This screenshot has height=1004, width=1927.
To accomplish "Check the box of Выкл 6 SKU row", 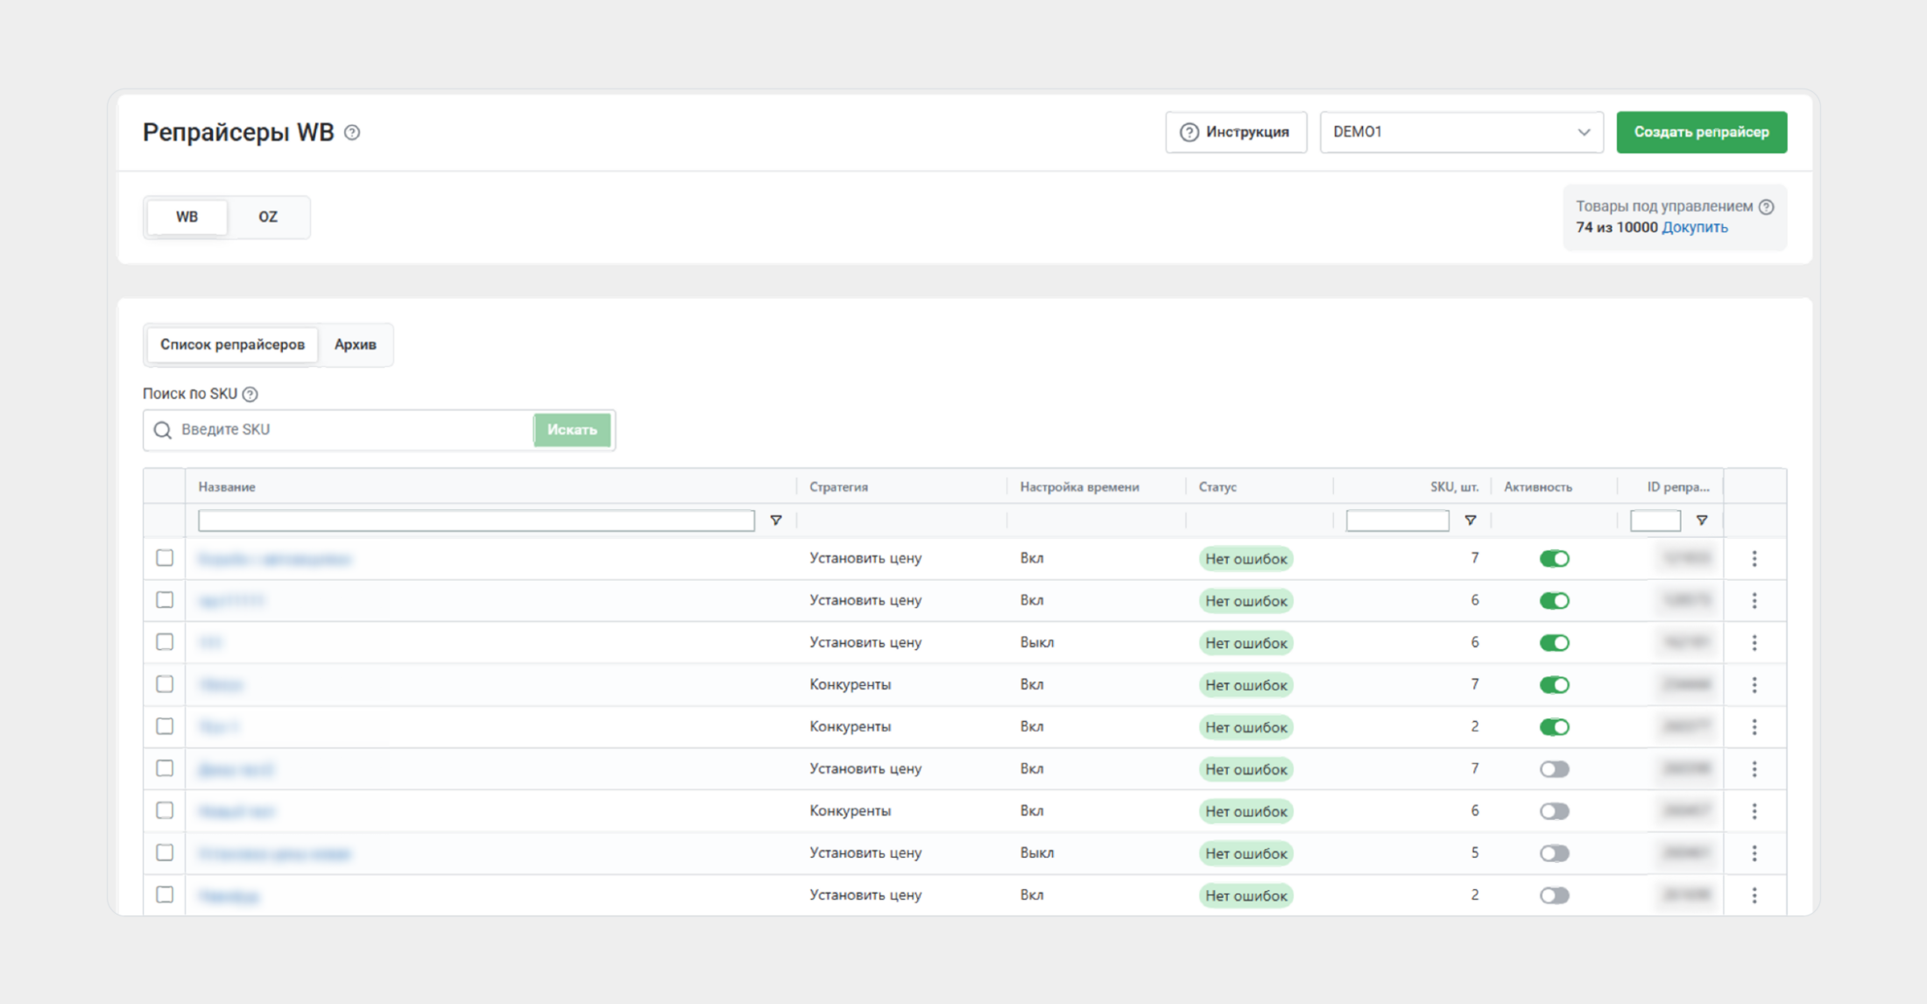I will (165, 642).
